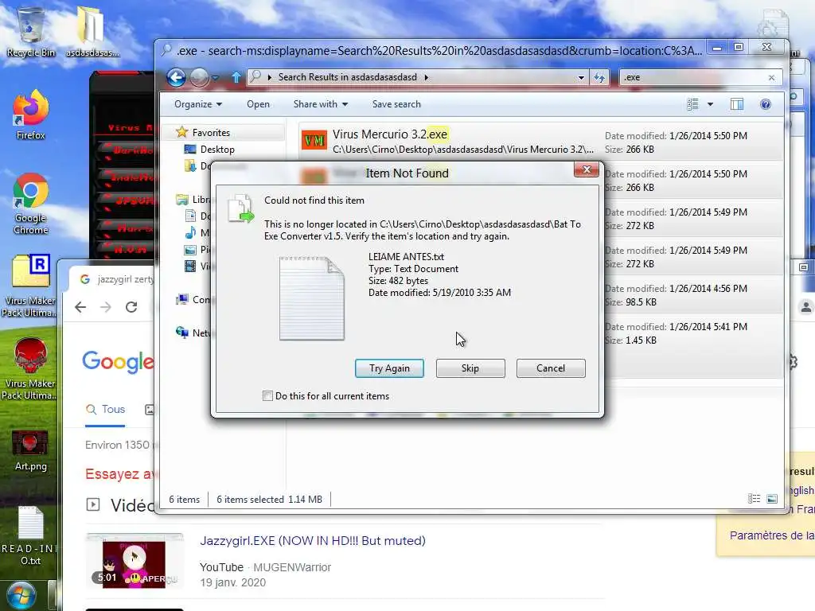Click the .exe search input field
The width and height of the screenshot is (815, 611).
(x=694, y=77)
